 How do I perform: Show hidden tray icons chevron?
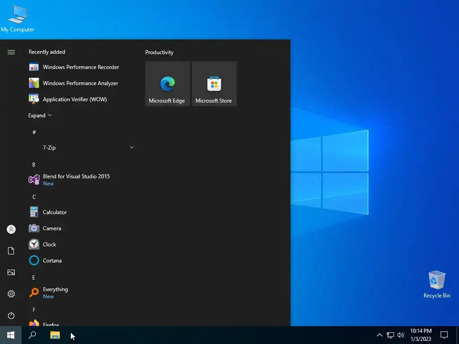pyautogui.click(x=379, y=335)
